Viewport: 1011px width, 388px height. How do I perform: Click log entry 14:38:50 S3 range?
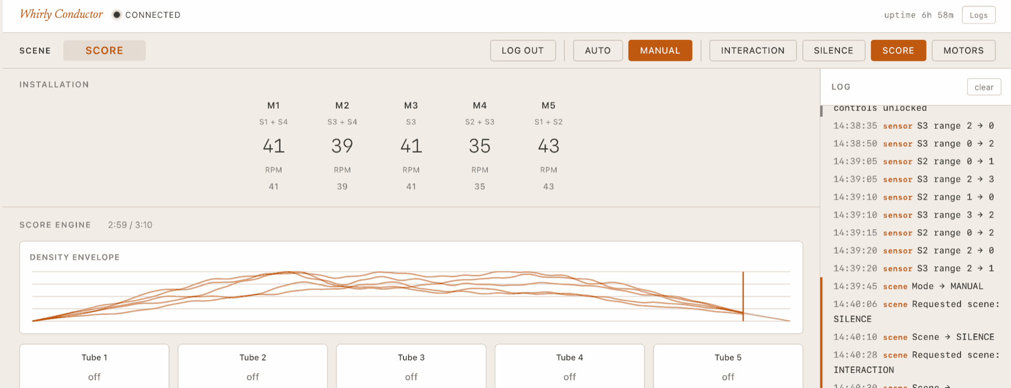point(914,144)
